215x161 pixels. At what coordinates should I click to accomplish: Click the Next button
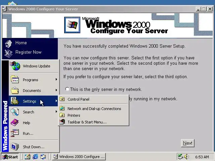(x=187, y=143)
